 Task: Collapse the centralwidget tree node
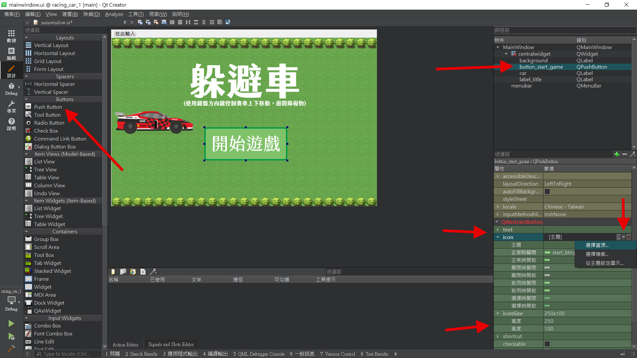coord(506,54)
